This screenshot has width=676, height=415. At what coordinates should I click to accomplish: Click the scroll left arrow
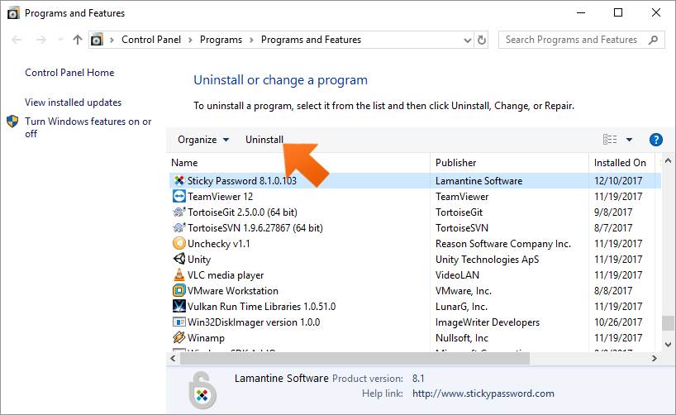tap(173, 359)
